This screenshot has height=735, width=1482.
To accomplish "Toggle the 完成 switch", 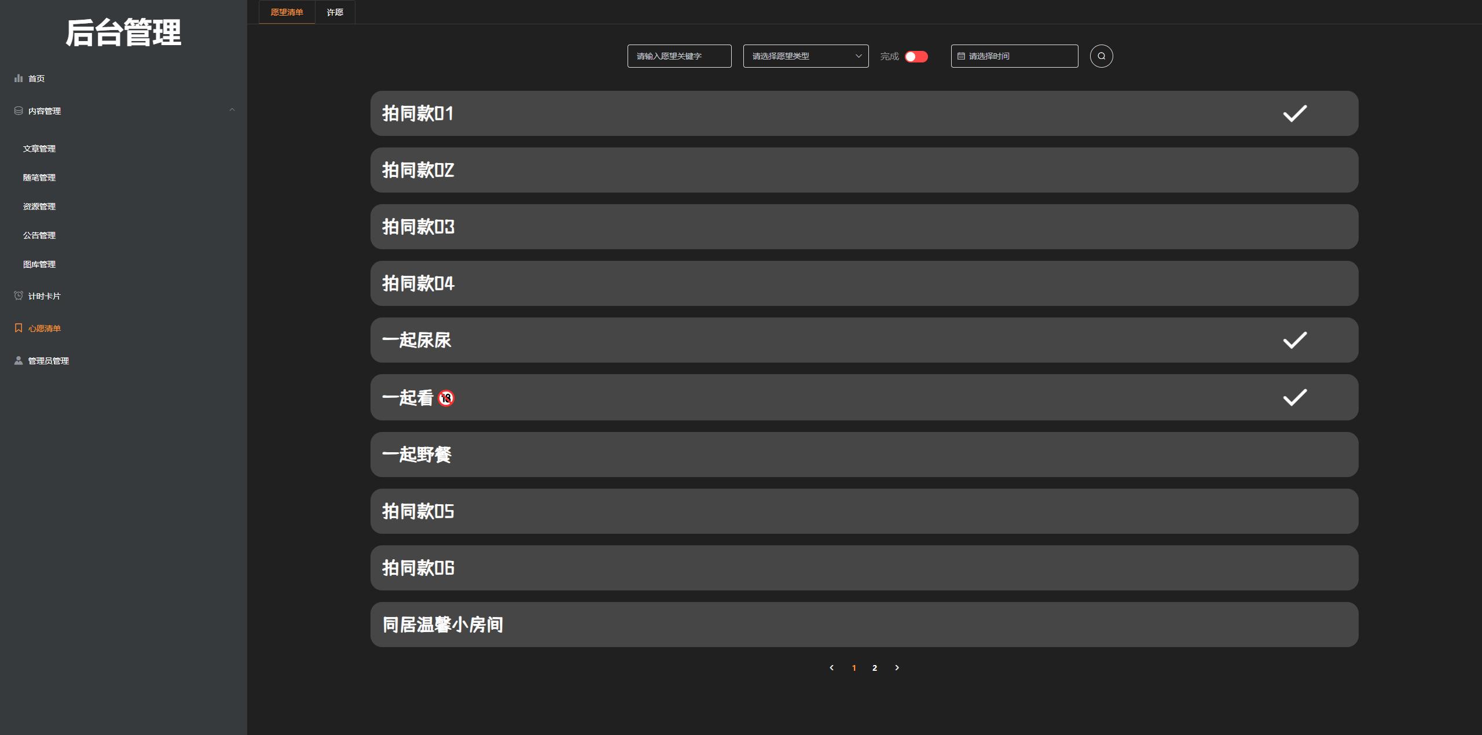I will coord(916,57).
